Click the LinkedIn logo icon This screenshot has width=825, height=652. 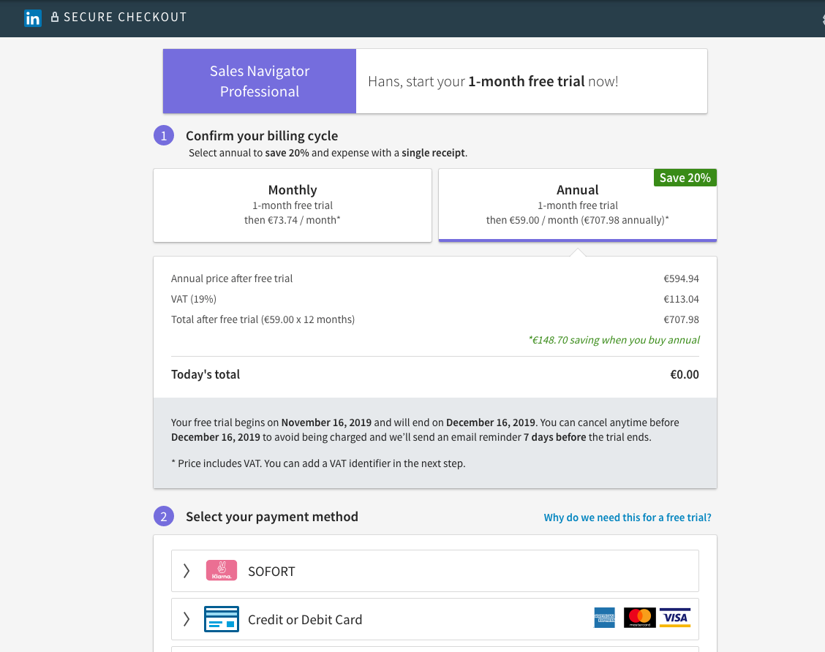[33, 18]
